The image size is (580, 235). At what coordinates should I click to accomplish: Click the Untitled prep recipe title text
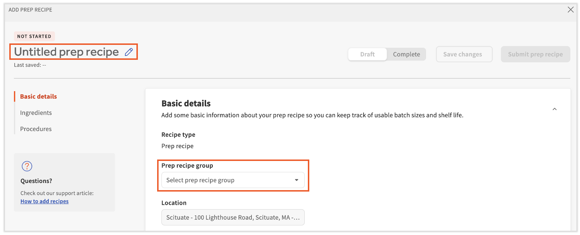[x=66, y=52]
